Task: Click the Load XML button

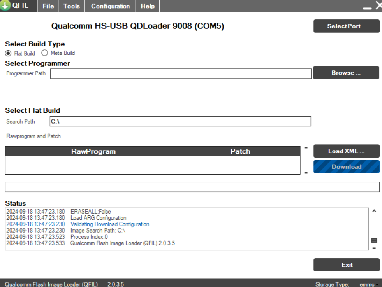Action: click(x=347, y=151)
